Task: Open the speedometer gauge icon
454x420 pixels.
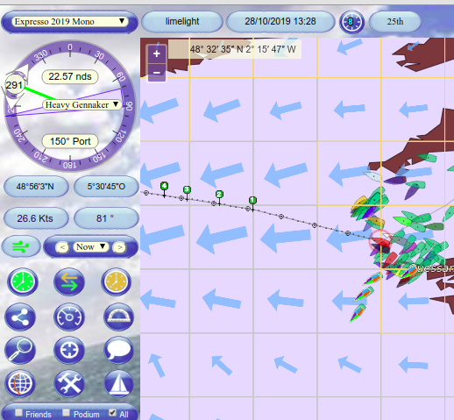Action: (x=69, y=317)
